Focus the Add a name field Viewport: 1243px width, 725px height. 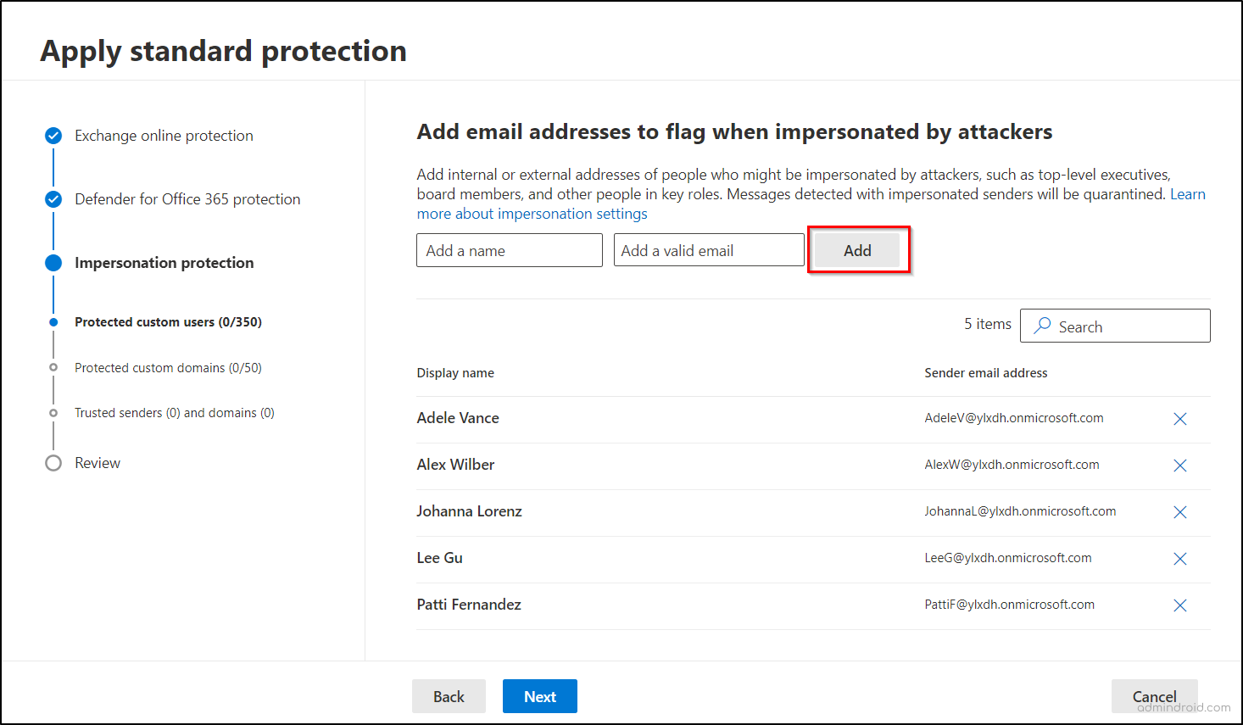click(509, 250)
